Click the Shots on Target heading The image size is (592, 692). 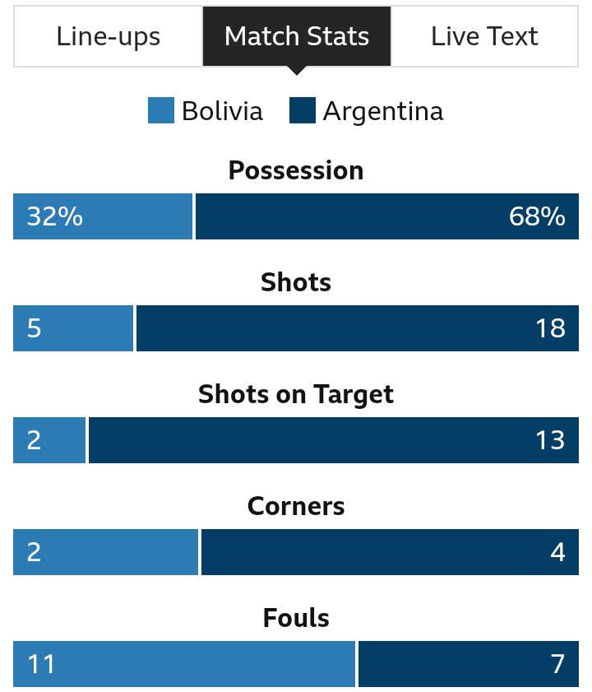tap(296, 394)
